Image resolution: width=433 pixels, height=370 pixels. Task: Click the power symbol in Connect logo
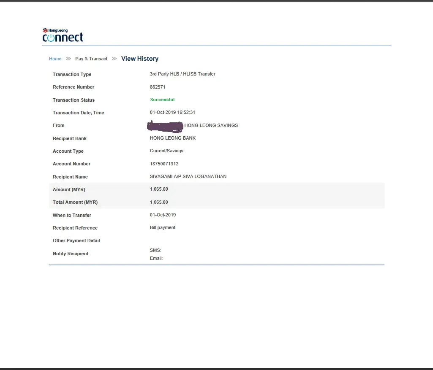click(x=50, y=38)
